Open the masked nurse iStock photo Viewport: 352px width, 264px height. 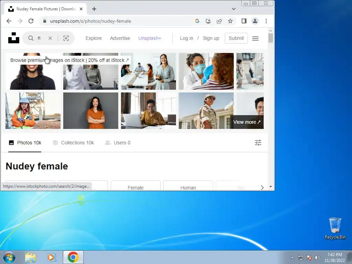(206, 71)
